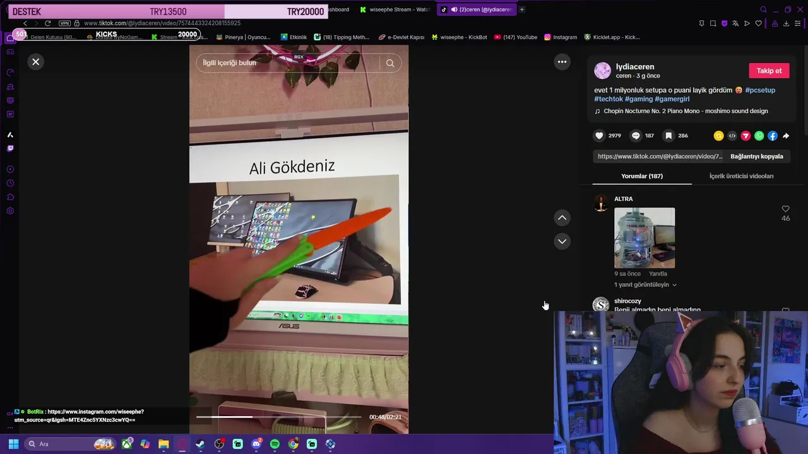The width and height of the screenshot is (808, 454).
Task: Click the tiktok.com address bar URL
Action: [x=162, y=23]
